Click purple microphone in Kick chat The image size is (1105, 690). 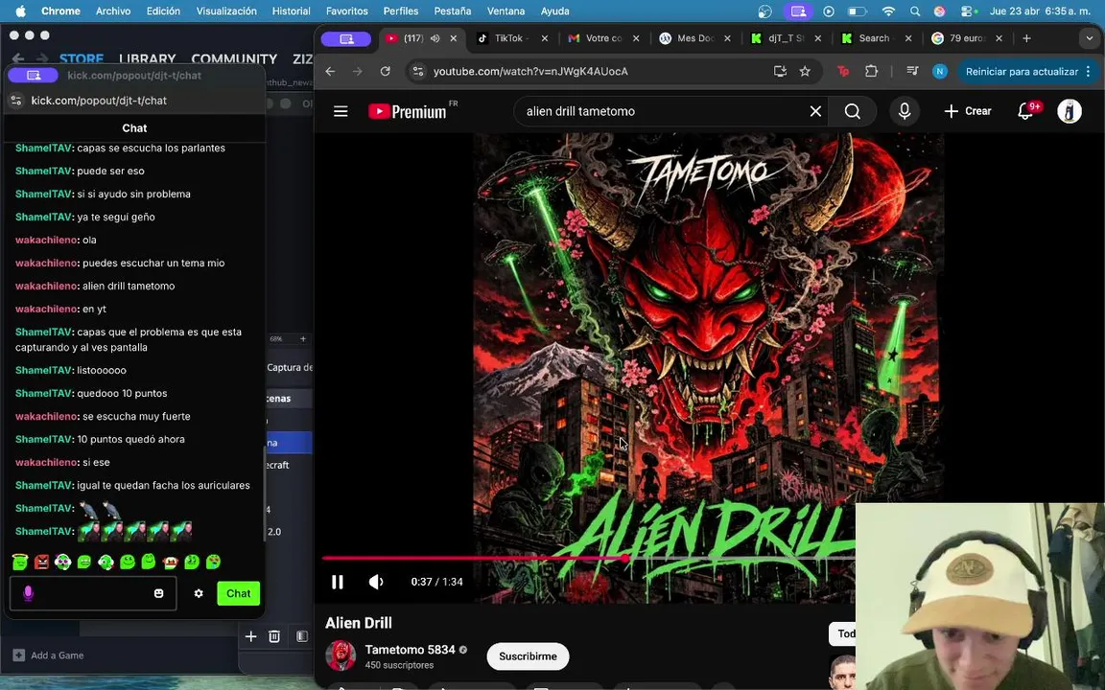(x=28, y=593)
